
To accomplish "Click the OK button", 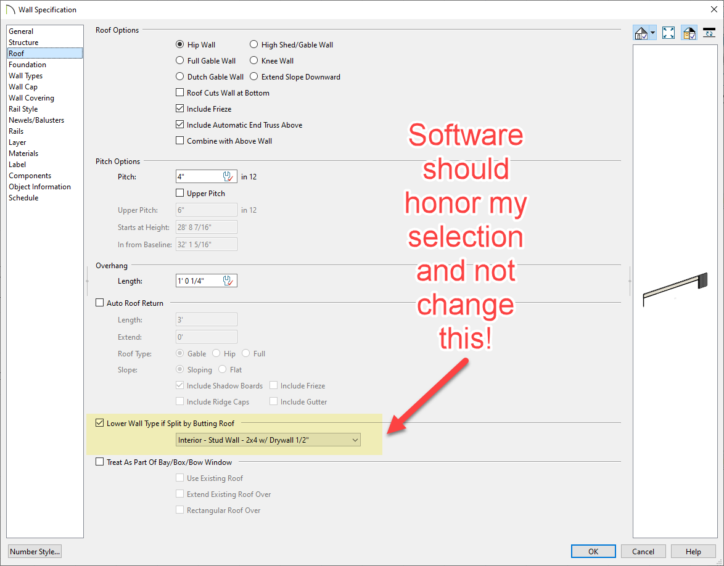I will [593, 552].
